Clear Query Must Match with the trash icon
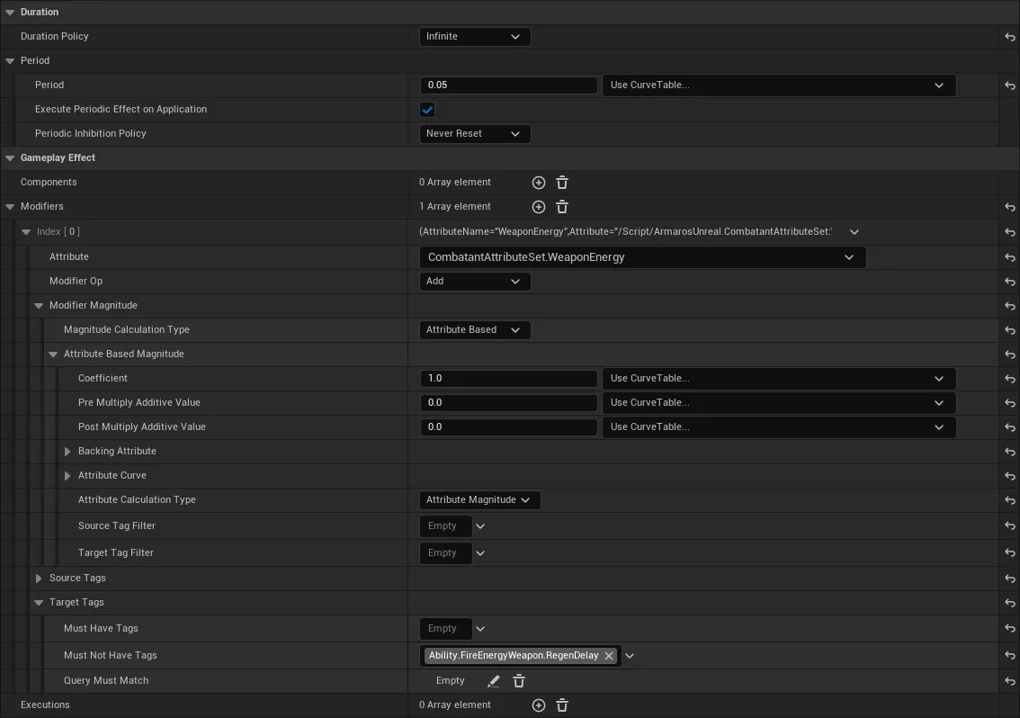This screenshot has height=718, width=1020. pyautogui.click(x=518, y=680)
